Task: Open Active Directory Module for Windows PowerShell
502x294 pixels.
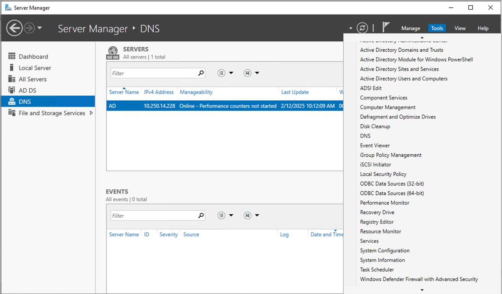Action: pos(417,59)
